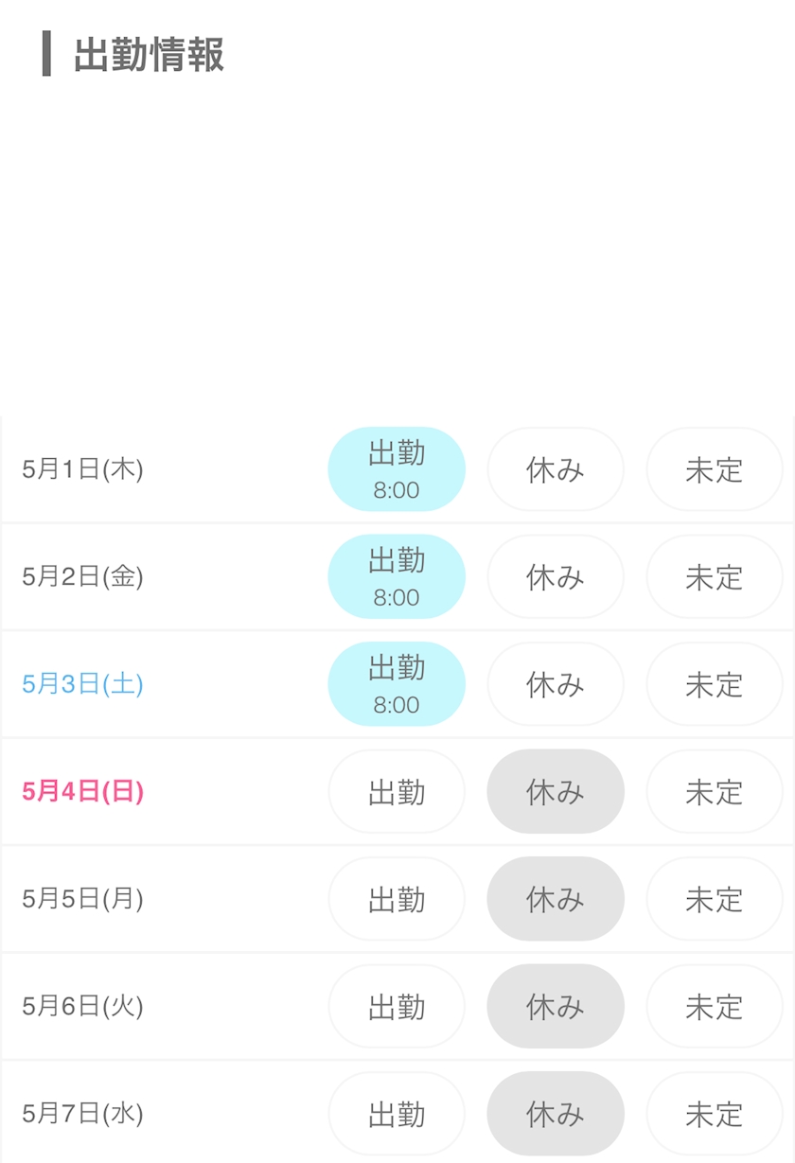Click the 出勤情報 section heading
The image size is (795, 1163).
tap(149, 55)
